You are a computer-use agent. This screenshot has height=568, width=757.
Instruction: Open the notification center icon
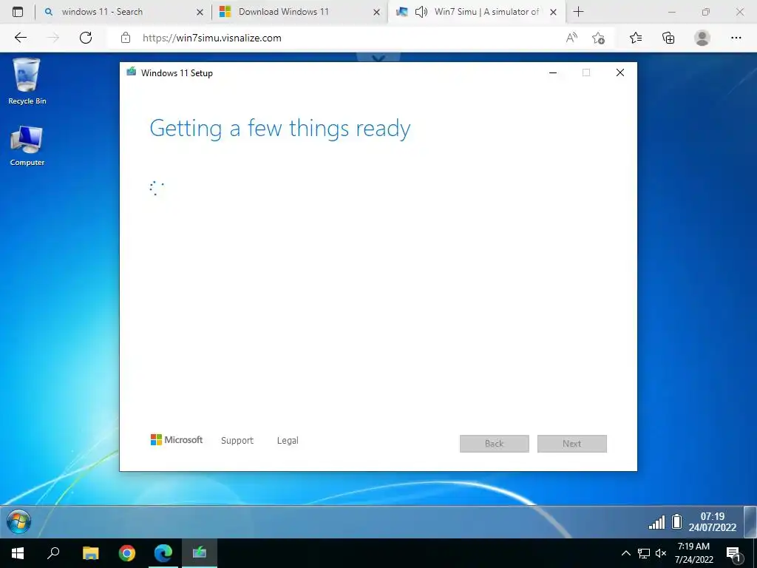point(734,554)
